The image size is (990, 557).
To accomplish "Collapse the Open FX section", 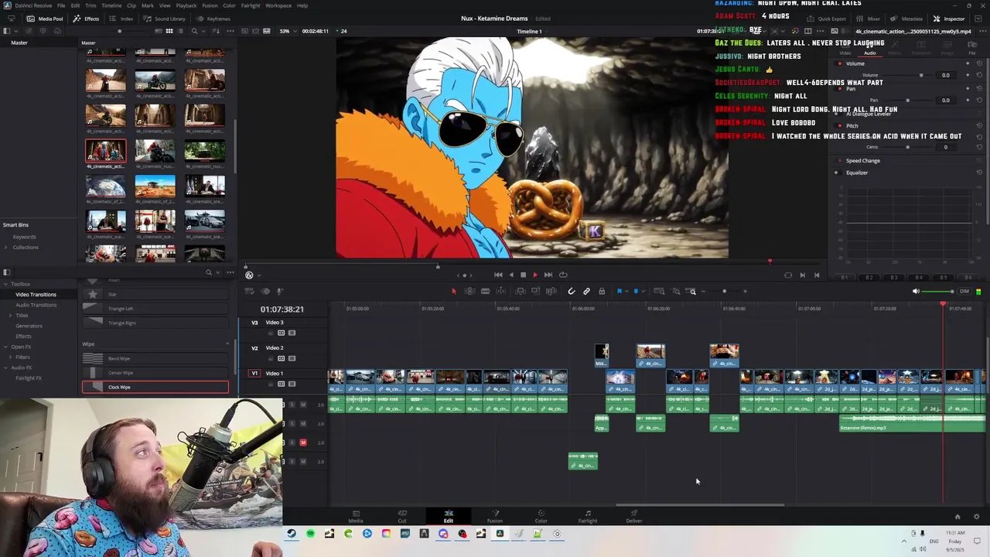I will (x=6, y=347).
